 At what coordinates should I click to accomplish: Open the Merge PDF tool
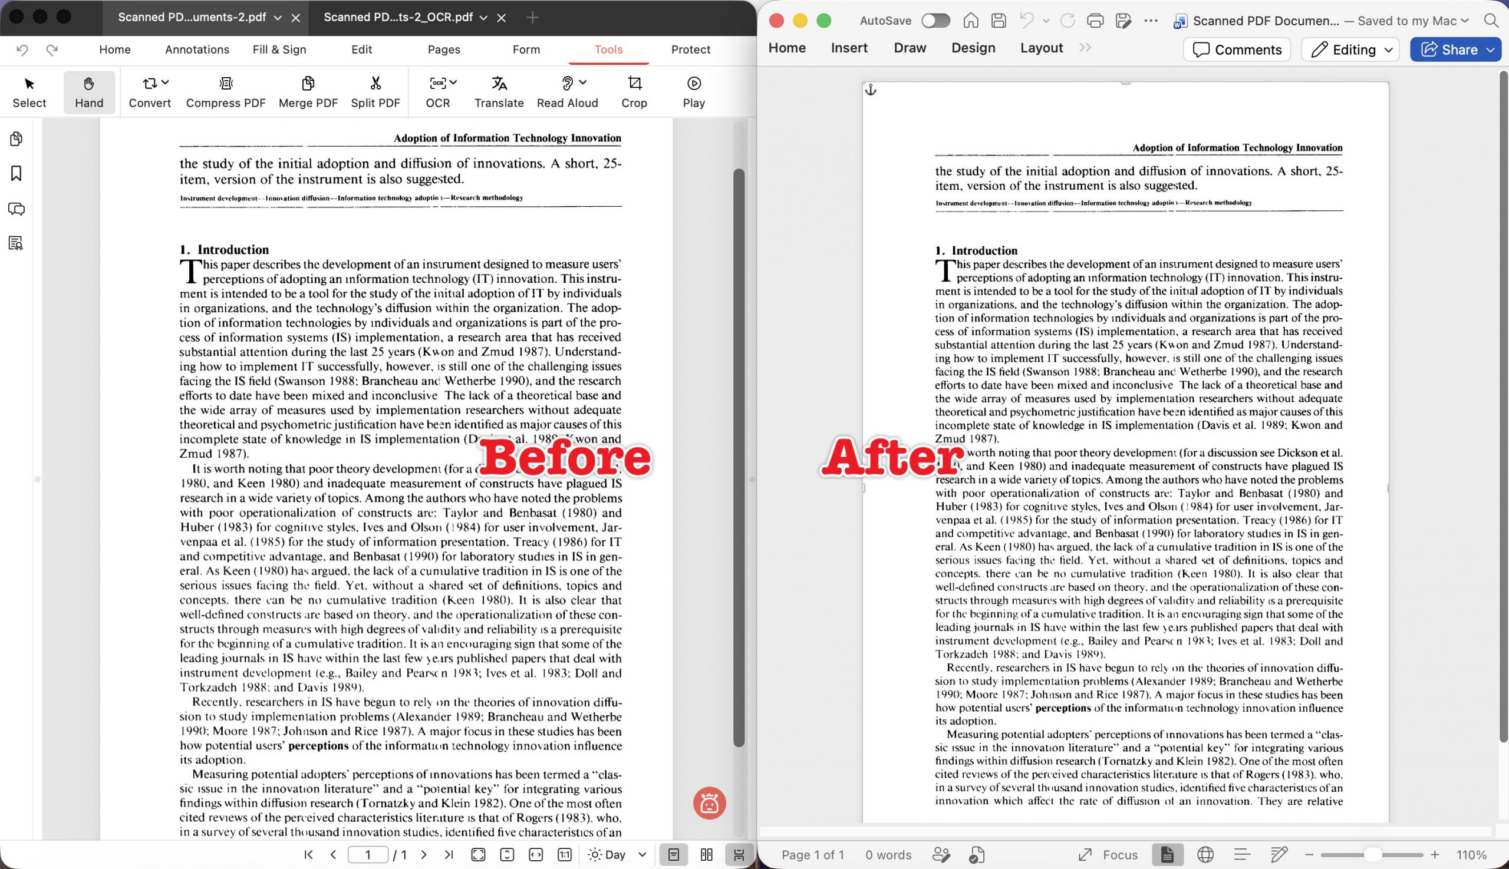308,92
